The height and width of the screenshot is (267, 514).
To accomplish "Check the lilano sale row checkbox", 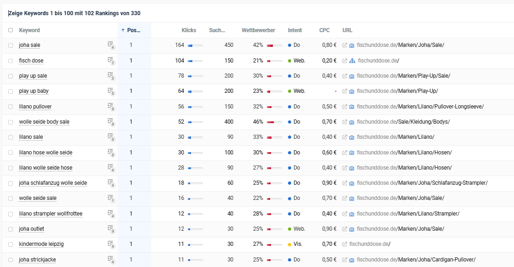I will point(11,137).
